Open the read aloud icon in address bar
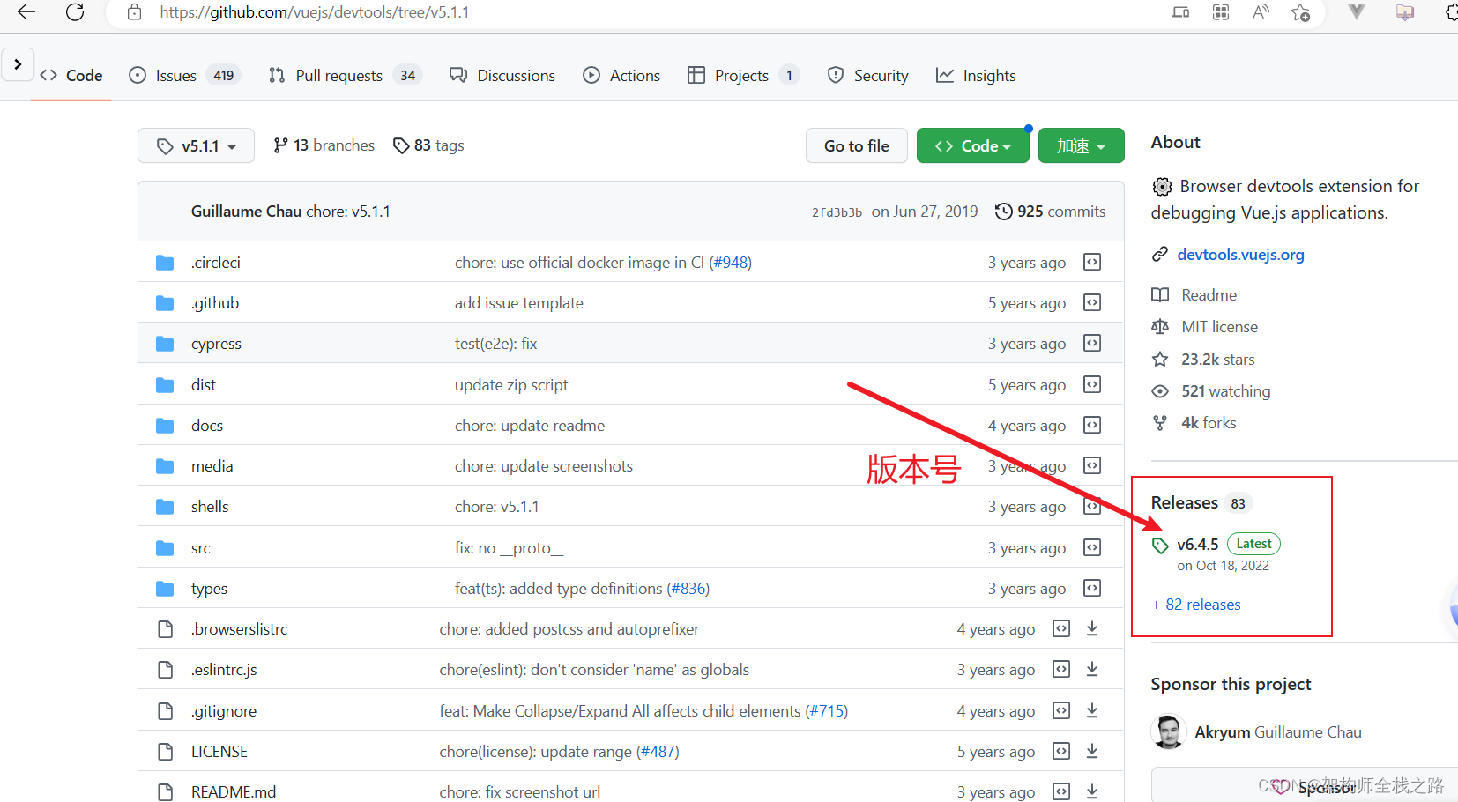 pyautogui.click(x=1261, y=12)
